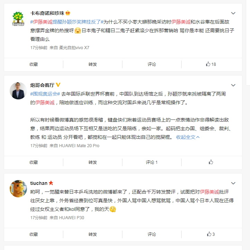This screenshot has height=250, width=250.
Task: Expand the options chevron on 卡布奇诺和珍珠's post
Action: pos(233,13)
